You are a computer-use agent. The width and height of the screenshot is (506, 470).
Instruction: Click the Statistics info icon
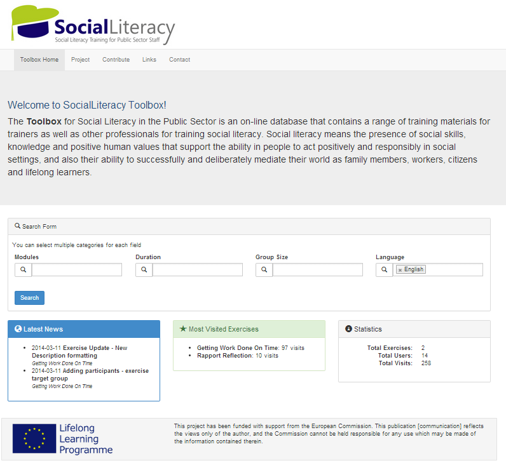tap(348, 328)
